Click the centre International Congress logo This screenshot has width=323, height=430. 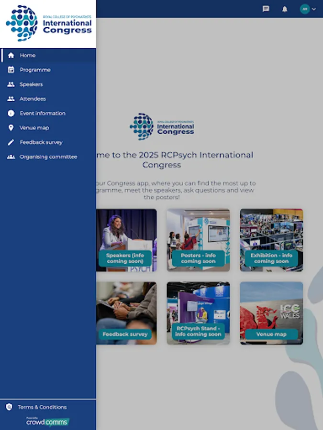pyautogui.click(x=162, y=127)
